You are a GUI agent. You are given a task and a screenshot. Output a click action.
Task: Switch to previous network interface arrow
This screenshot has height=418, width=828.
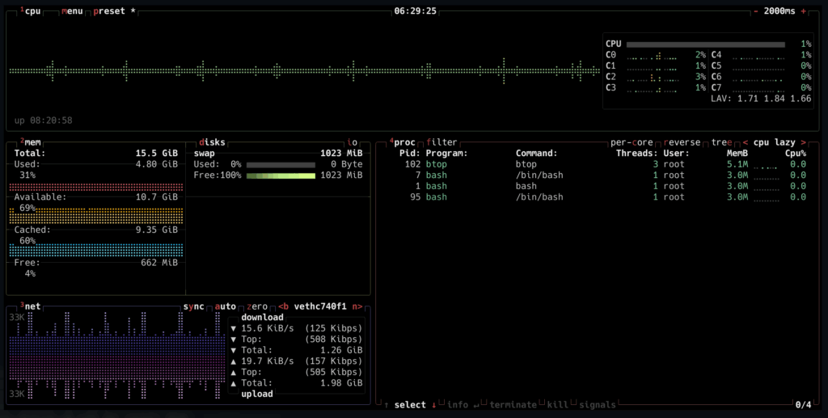[x=283, y=307]
